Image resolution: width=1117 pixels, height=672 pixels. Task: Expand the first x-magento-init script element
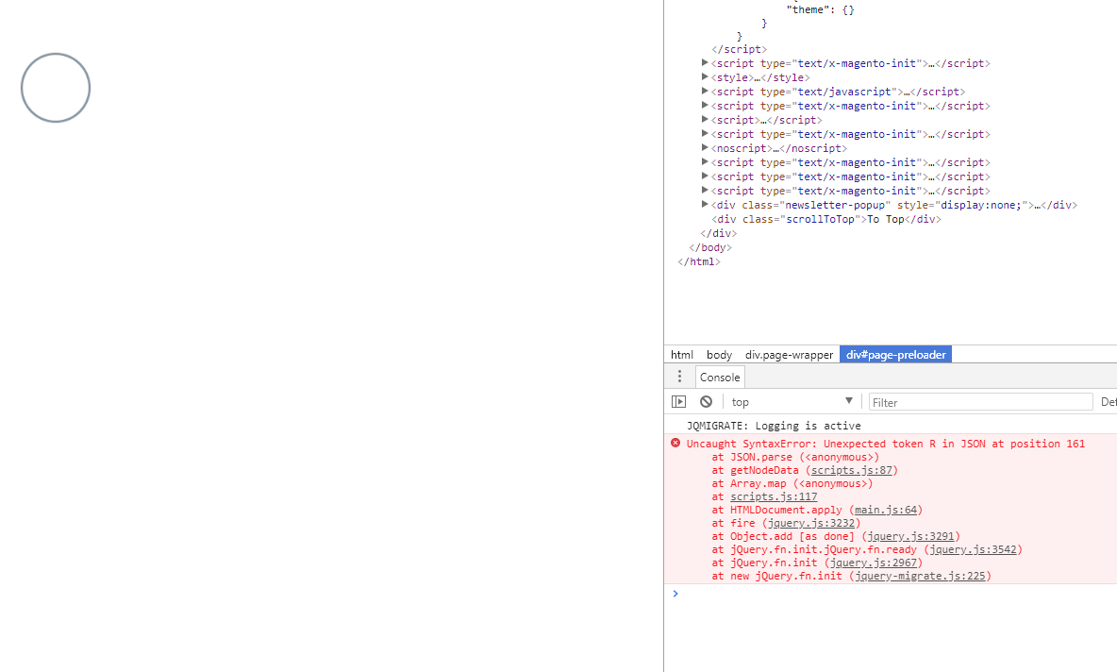[x=705, y=63]
